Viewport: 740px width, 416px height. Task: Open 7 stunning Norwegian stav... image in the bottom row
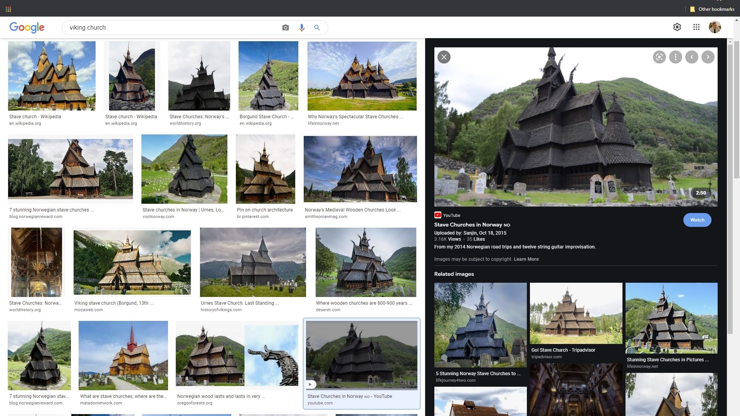pyautogui.click(x=39, y=356)
